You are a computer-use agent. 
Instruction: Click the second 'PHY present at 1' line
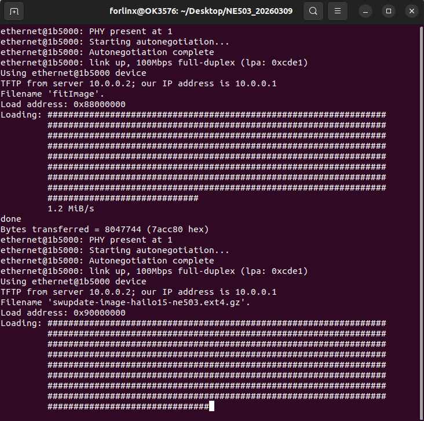(86, 240)
